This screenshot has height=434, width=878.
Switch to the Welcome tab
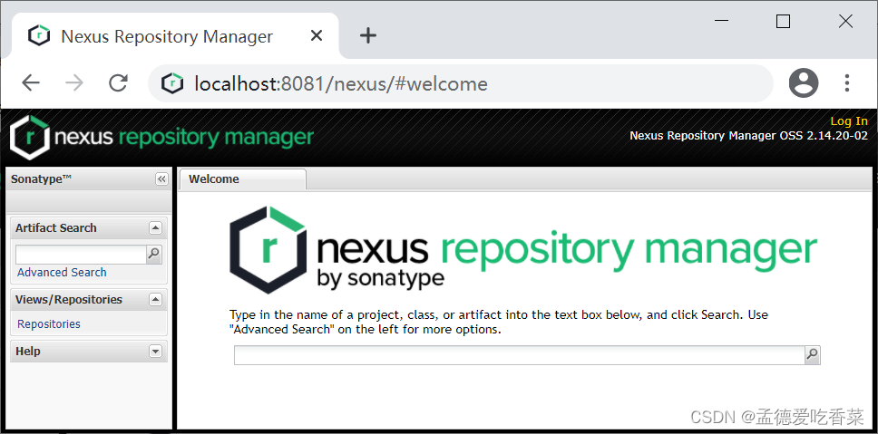point(242,179)
